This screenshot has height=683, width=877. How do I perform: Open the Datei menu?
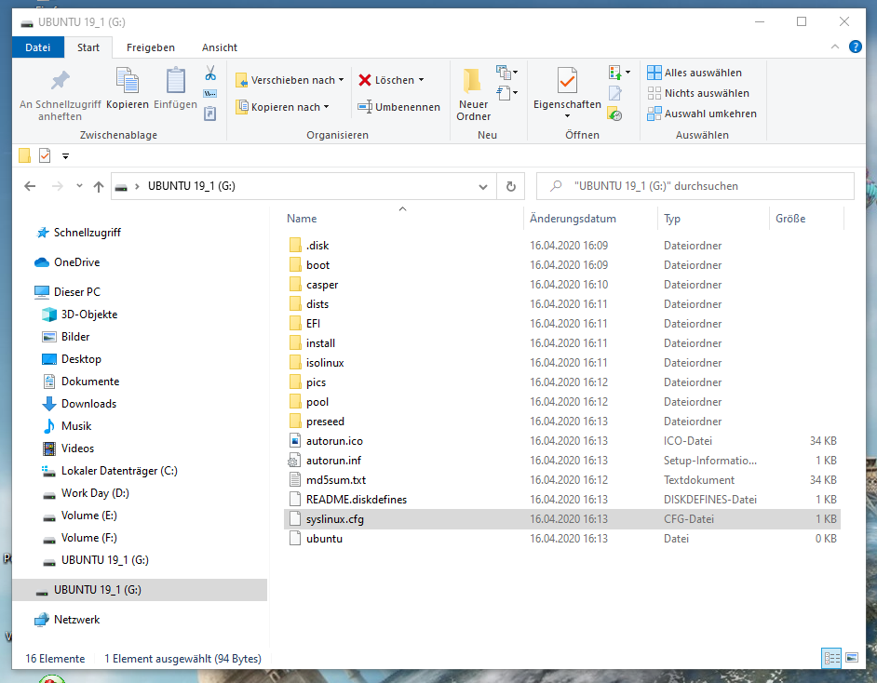tap(37, 47)
